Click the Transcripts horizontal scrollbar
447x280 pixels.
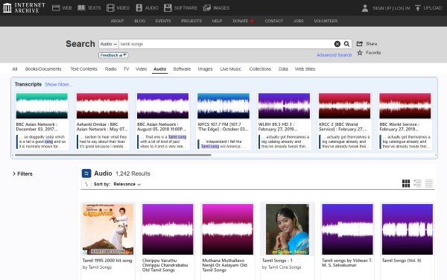113,155
